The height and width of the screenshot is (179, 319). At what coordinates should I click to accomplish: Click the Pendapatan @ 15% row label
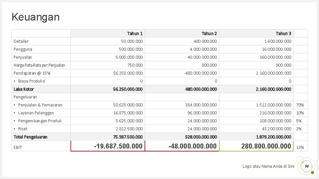32,73
